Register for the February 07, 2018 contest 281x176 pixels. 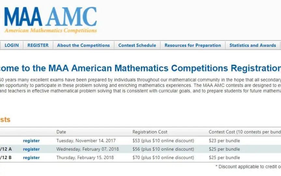tap(31, 149)
